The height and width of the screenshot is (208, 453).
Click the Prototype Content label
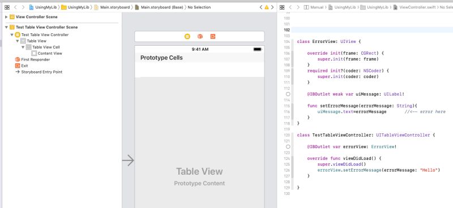tap(199, 184)
